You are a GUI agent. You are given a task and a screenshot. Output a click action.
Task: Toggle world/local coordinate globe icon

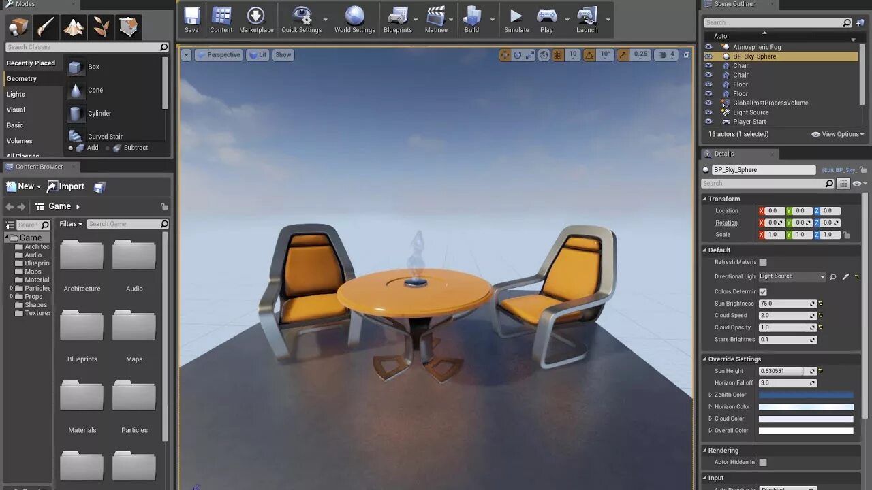(544, 55)
